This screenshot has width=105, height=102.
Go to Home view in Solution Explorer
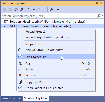16,10
